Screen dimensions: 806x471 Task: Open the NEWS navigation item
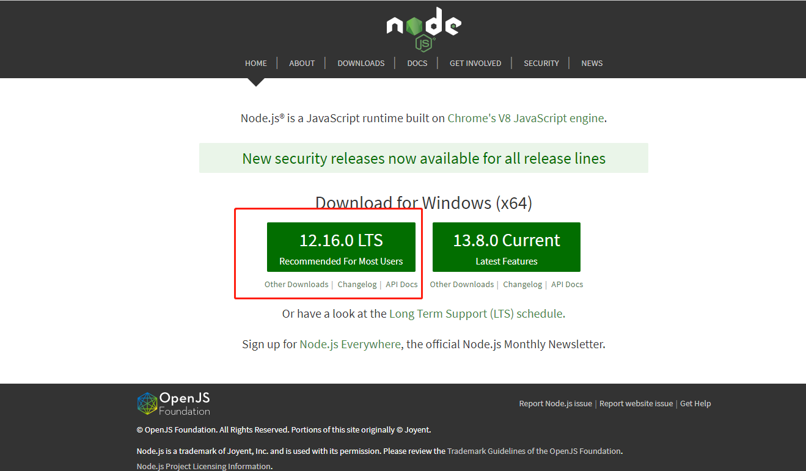592,63
